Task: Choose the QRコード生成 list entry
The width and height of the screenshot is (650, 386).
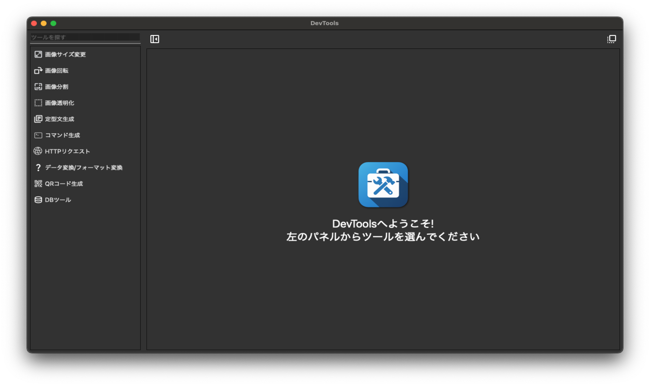Action: (x=64, y=184)
